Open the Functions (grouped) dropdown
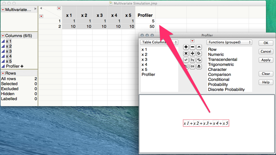The width and height of the screenshot is (276, 155). click(229, 42)
